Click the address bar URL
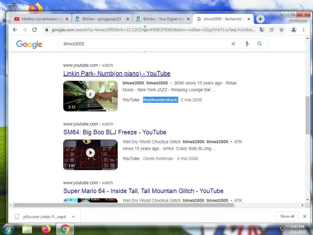 pos(153,30)
